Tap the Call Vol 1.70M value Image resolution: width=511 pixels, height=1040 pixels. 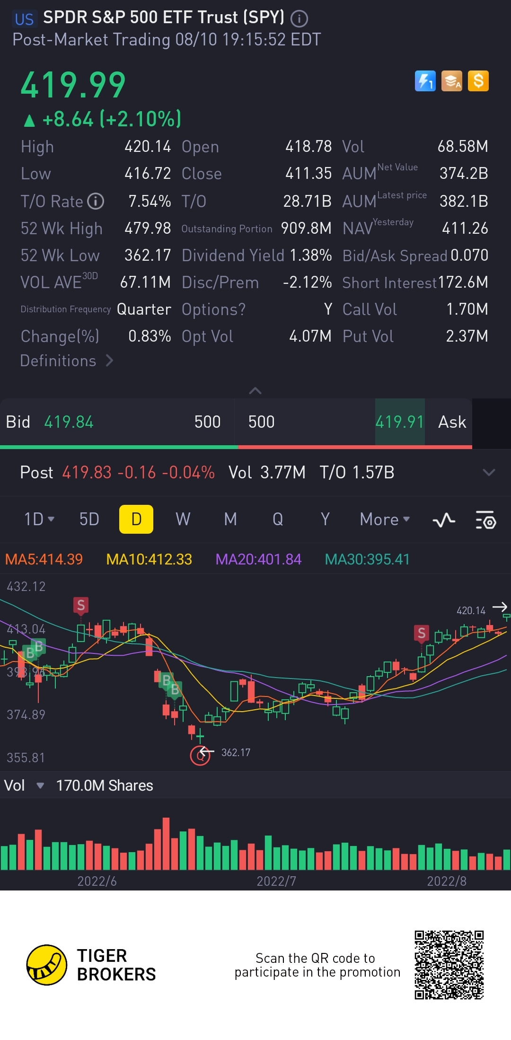pyautogui.click(x=467, y=309)
